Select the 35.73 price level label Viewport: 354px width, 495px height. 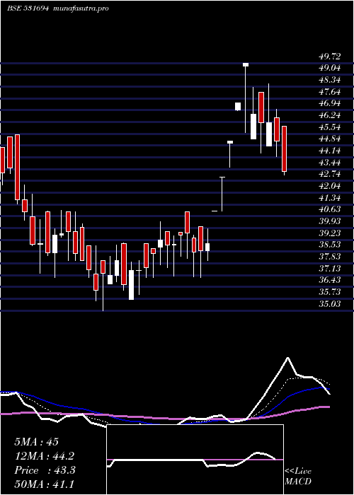tap(330, 292)
